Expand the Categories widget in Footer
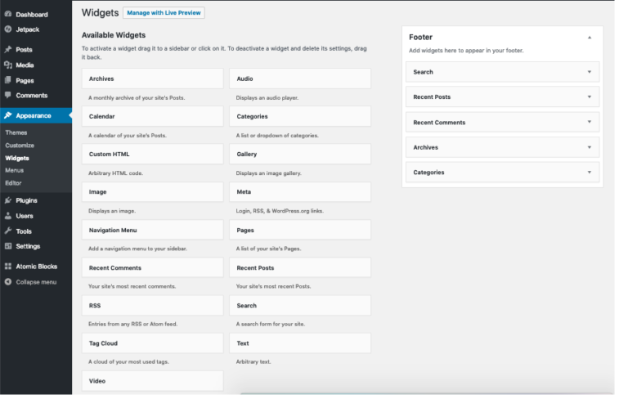The image size is (628, 408). (589, 173)
